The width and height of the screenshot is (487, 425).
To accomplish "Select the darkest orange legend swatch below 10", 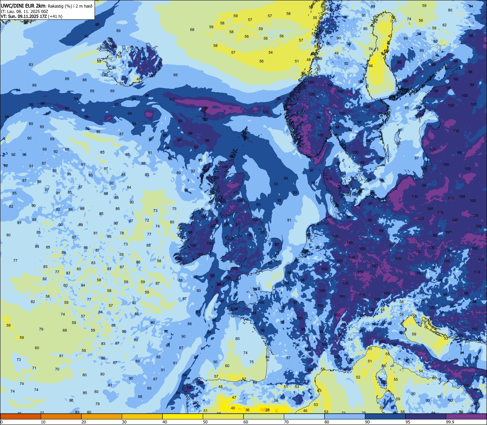I will 21,416.
